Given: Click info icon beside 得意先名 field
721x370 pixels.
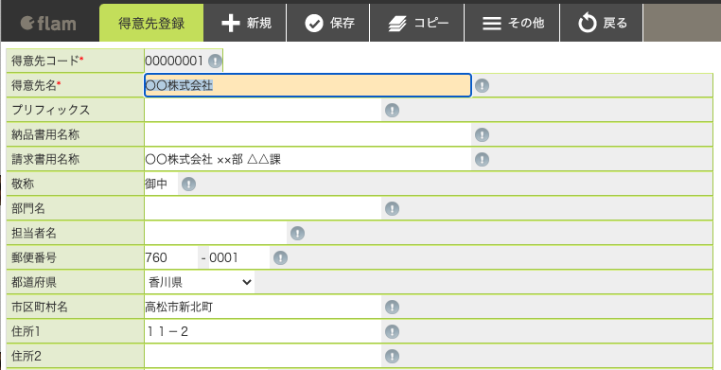Looking at the screenshot, I should coord(482,85).
